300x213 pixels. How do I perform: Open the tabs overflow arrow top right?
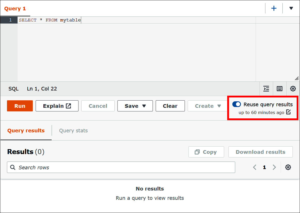click(x=291, y=8)
